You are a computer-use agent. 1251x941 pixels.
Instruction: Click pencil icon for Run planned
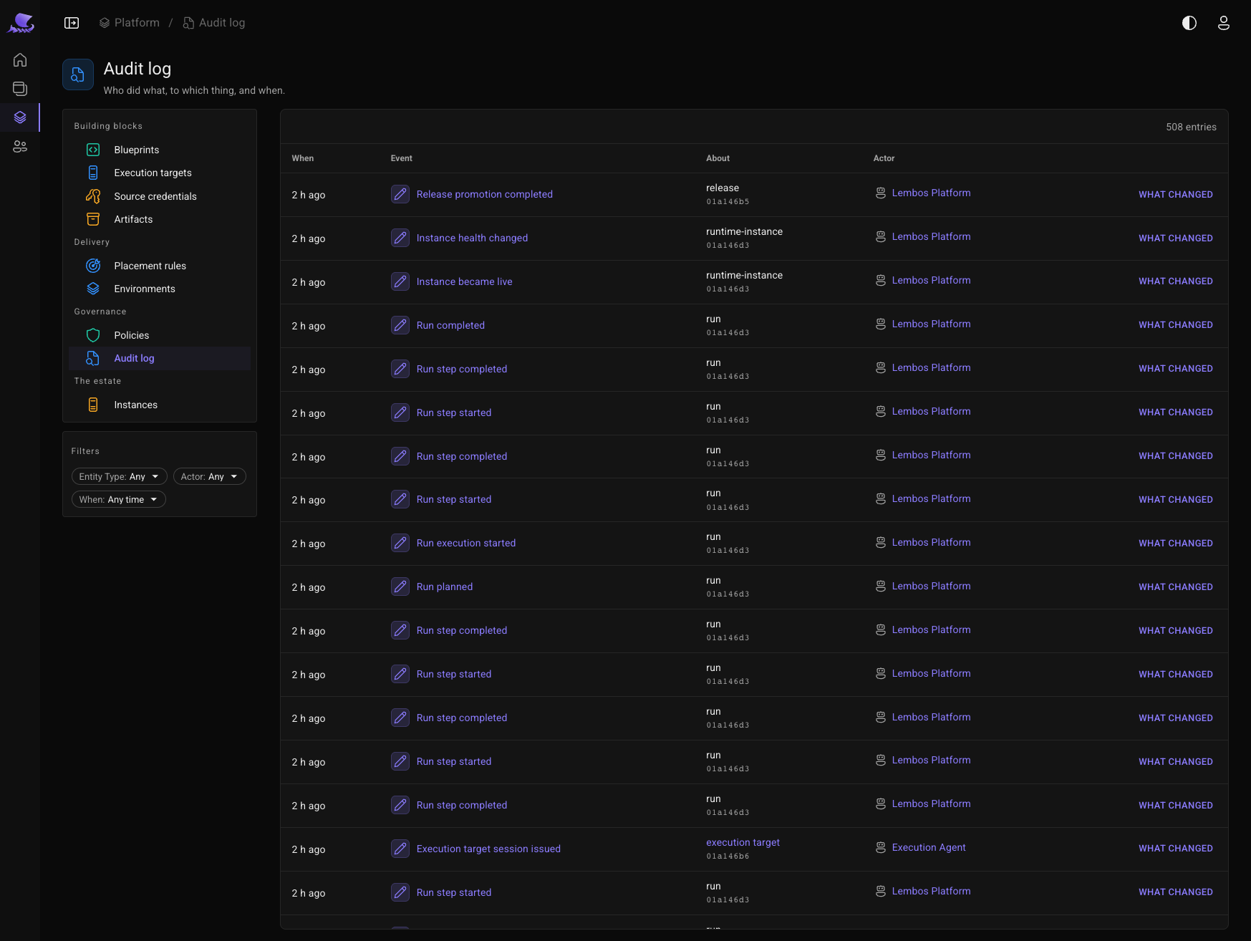(x=400, y=587)
